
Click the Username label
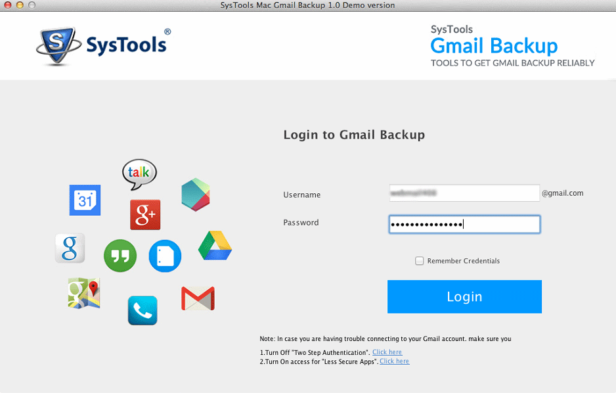(301, 195)
